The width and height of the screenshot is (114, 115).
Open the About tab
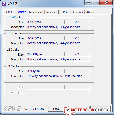90,12
